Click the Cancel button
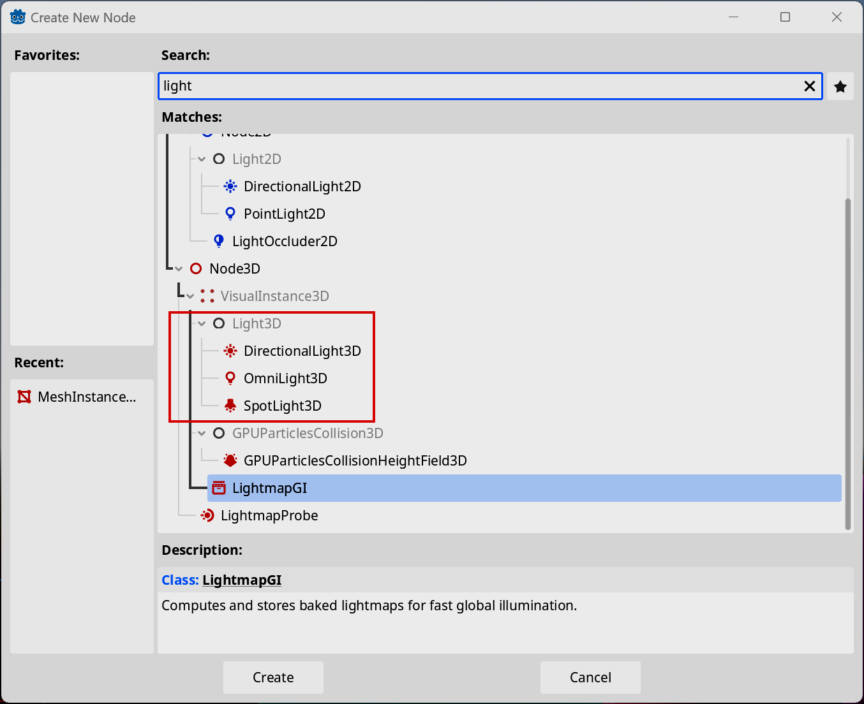 coord(590,677)
